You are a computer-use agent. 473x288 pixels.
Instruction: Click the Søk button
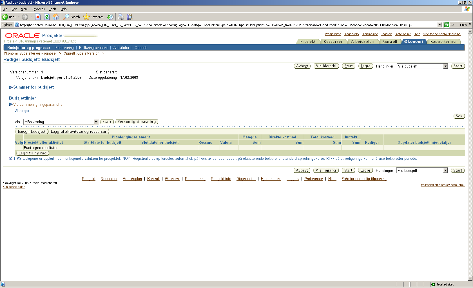click(x=459, y=116)
